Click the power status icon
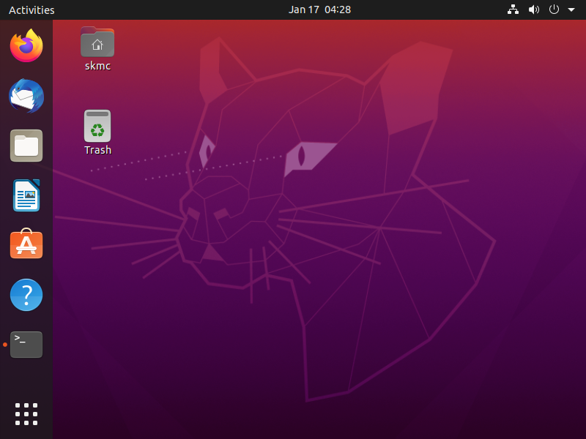This screenshot has height=439, width=586. tap(553, 10)
